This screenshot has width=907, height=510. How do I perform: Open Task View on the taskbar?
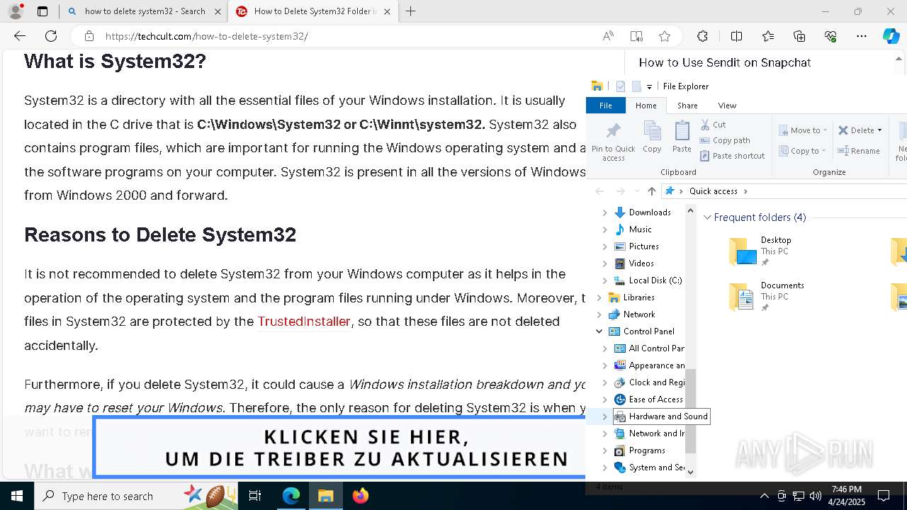coord(256,496)
